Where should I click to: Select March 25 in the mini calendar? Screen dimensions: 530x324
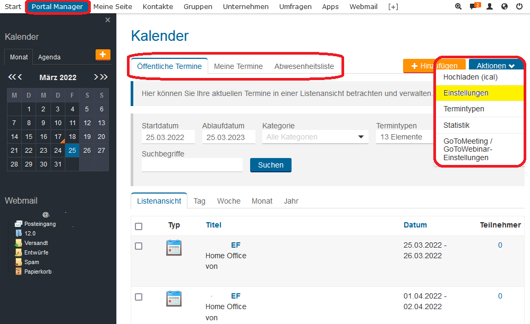tap(72, 150)
